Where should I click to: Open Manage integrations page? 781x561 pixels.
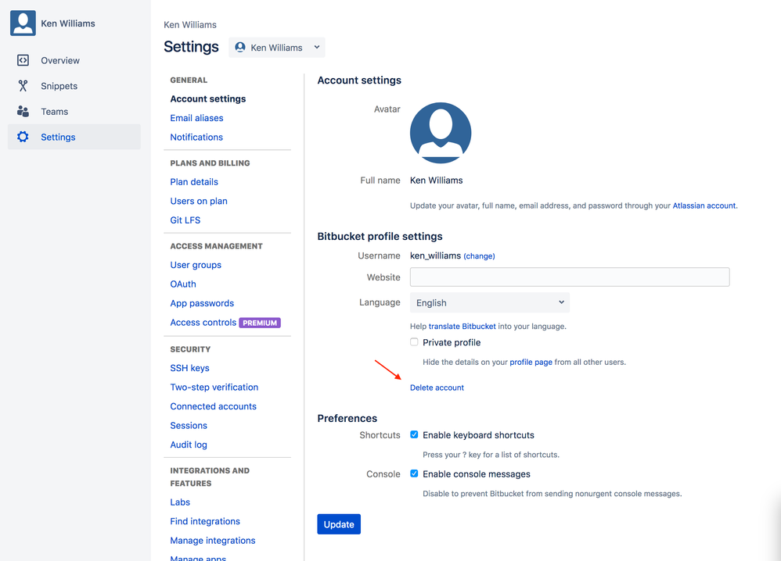pos(213,540)
